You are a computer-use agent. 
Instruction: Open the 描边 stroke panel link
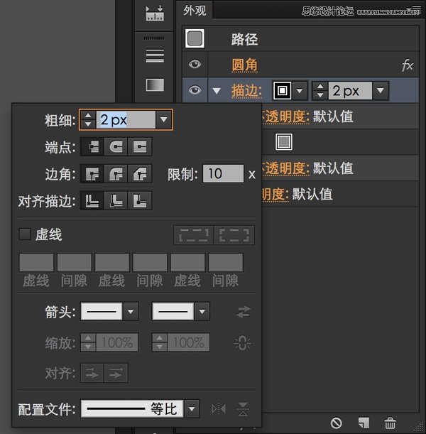246,91
